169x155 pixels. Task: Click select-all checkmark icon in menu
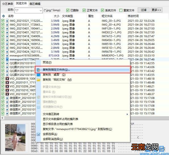[39, 134]
